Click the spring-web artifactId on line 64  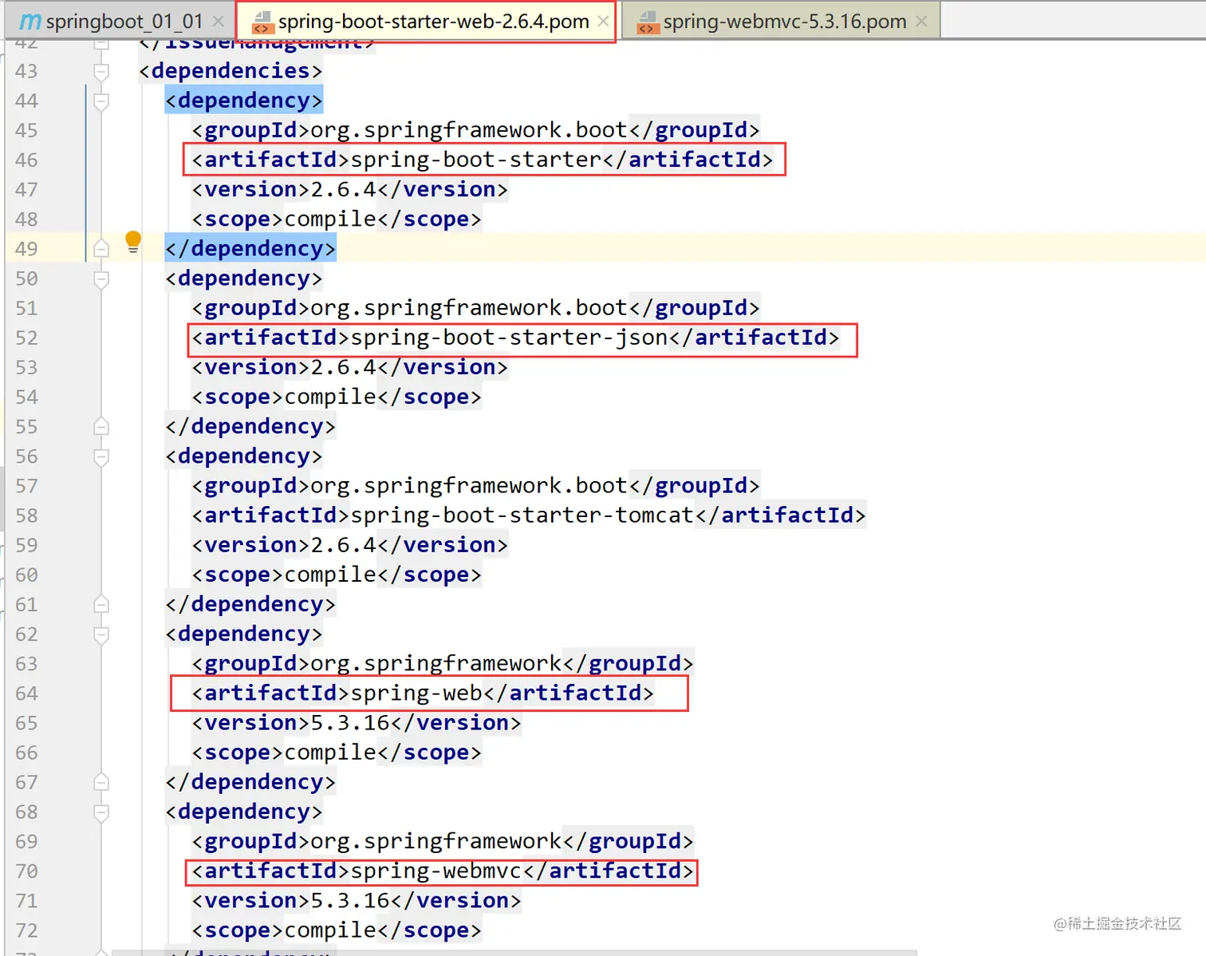[x=423, y=693]
